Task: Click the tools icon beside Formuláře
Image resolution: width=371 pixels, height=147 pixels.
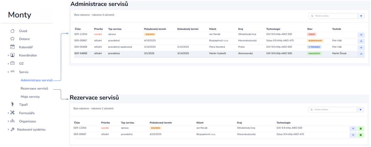Action: [x=13, y=113]
